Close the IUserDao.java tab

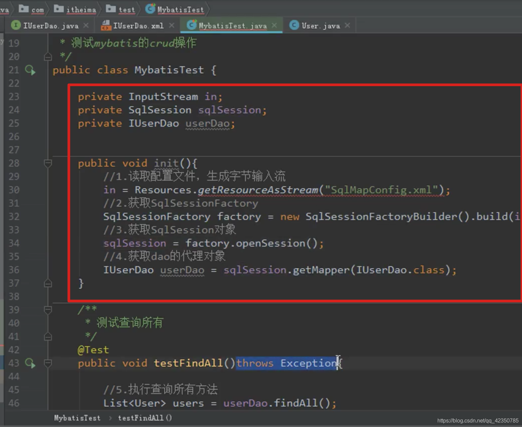coord(86,25)
